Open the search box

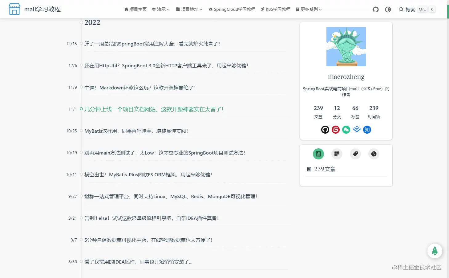417,10
